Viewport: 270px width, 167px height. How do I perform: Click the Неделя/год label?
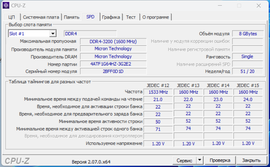[x=218, y=71]
